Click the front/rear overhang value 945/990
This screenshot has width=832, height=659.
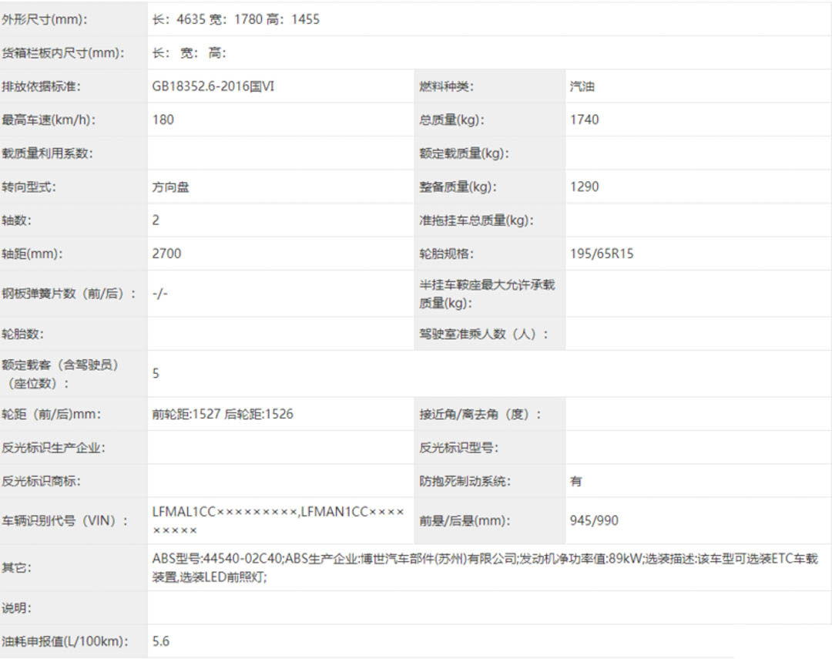(593, 520)
